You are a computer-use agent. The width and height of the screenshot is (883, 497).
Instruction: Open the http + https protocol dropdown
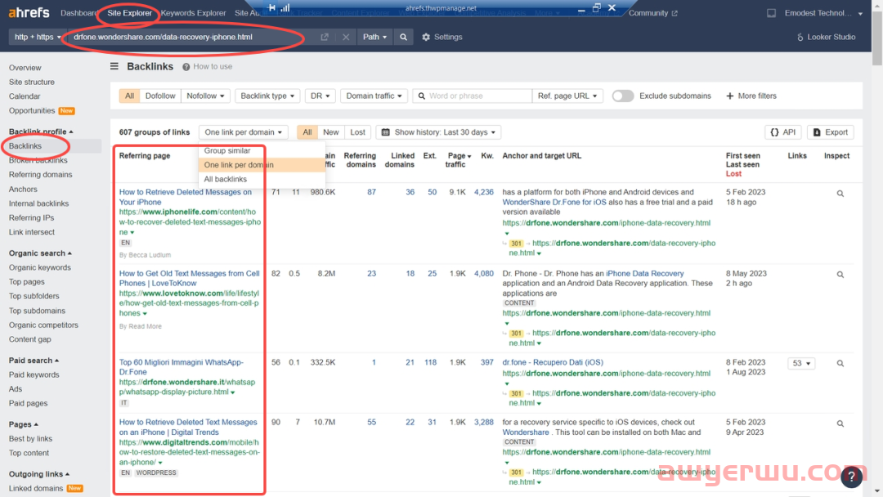tap(38, 37)
